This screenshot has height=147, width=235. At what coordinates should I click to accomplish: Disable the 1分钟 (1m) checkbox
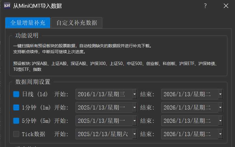click(x=16, y=108)
